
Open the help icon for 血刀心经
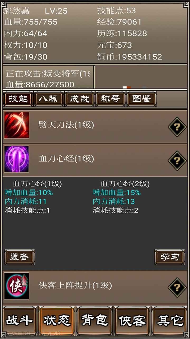(x=177, y=161)
